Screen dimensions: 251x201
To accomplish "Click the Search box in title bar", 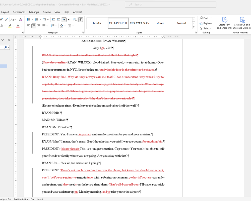I will click(170, 5).
